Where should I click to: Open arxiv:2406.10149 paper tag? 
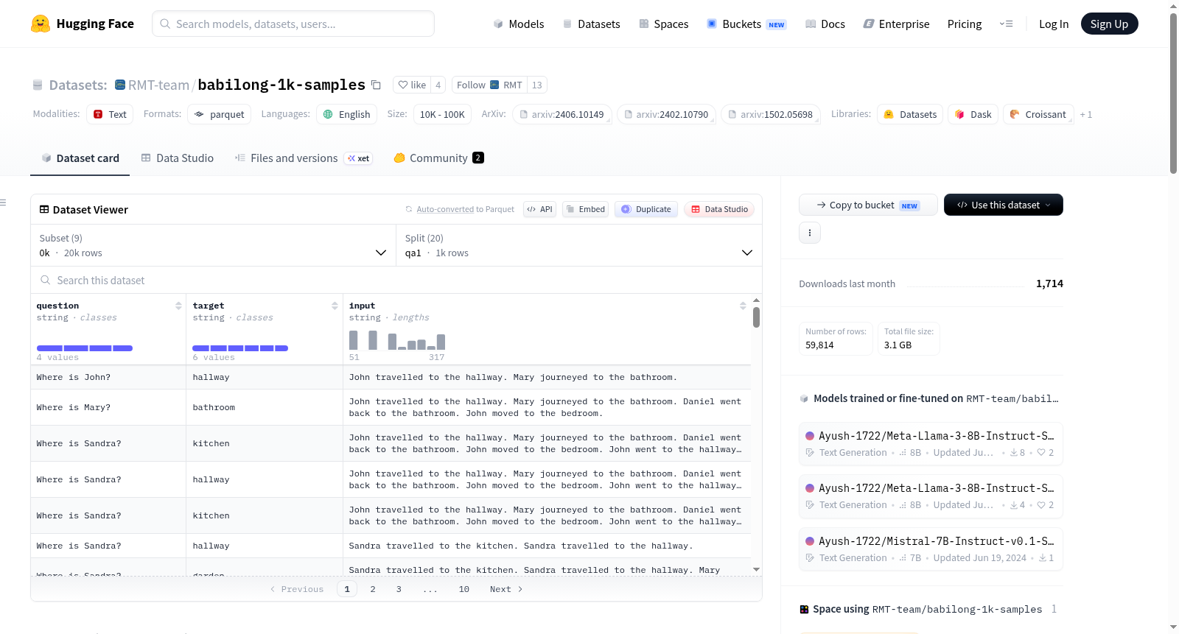pos(561,114)
